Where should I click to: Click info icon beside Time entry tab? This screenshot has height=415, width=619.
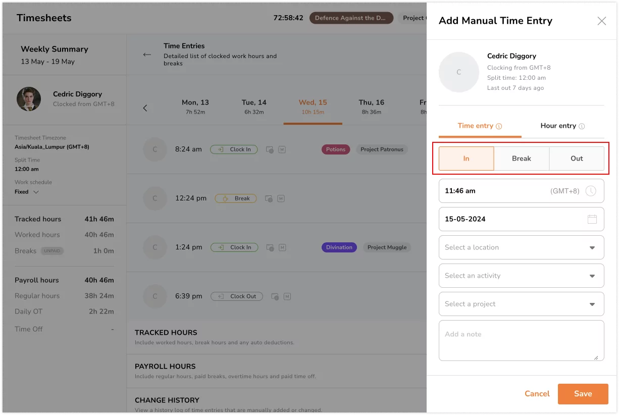499,126
